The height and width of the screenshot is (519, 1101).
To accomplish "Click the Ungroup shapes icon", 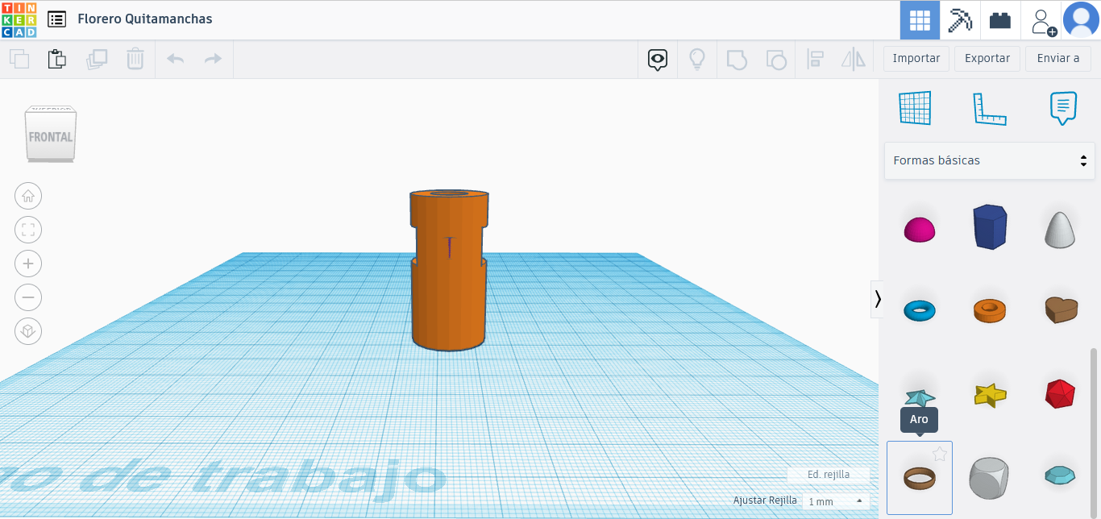I will point(775,59).
